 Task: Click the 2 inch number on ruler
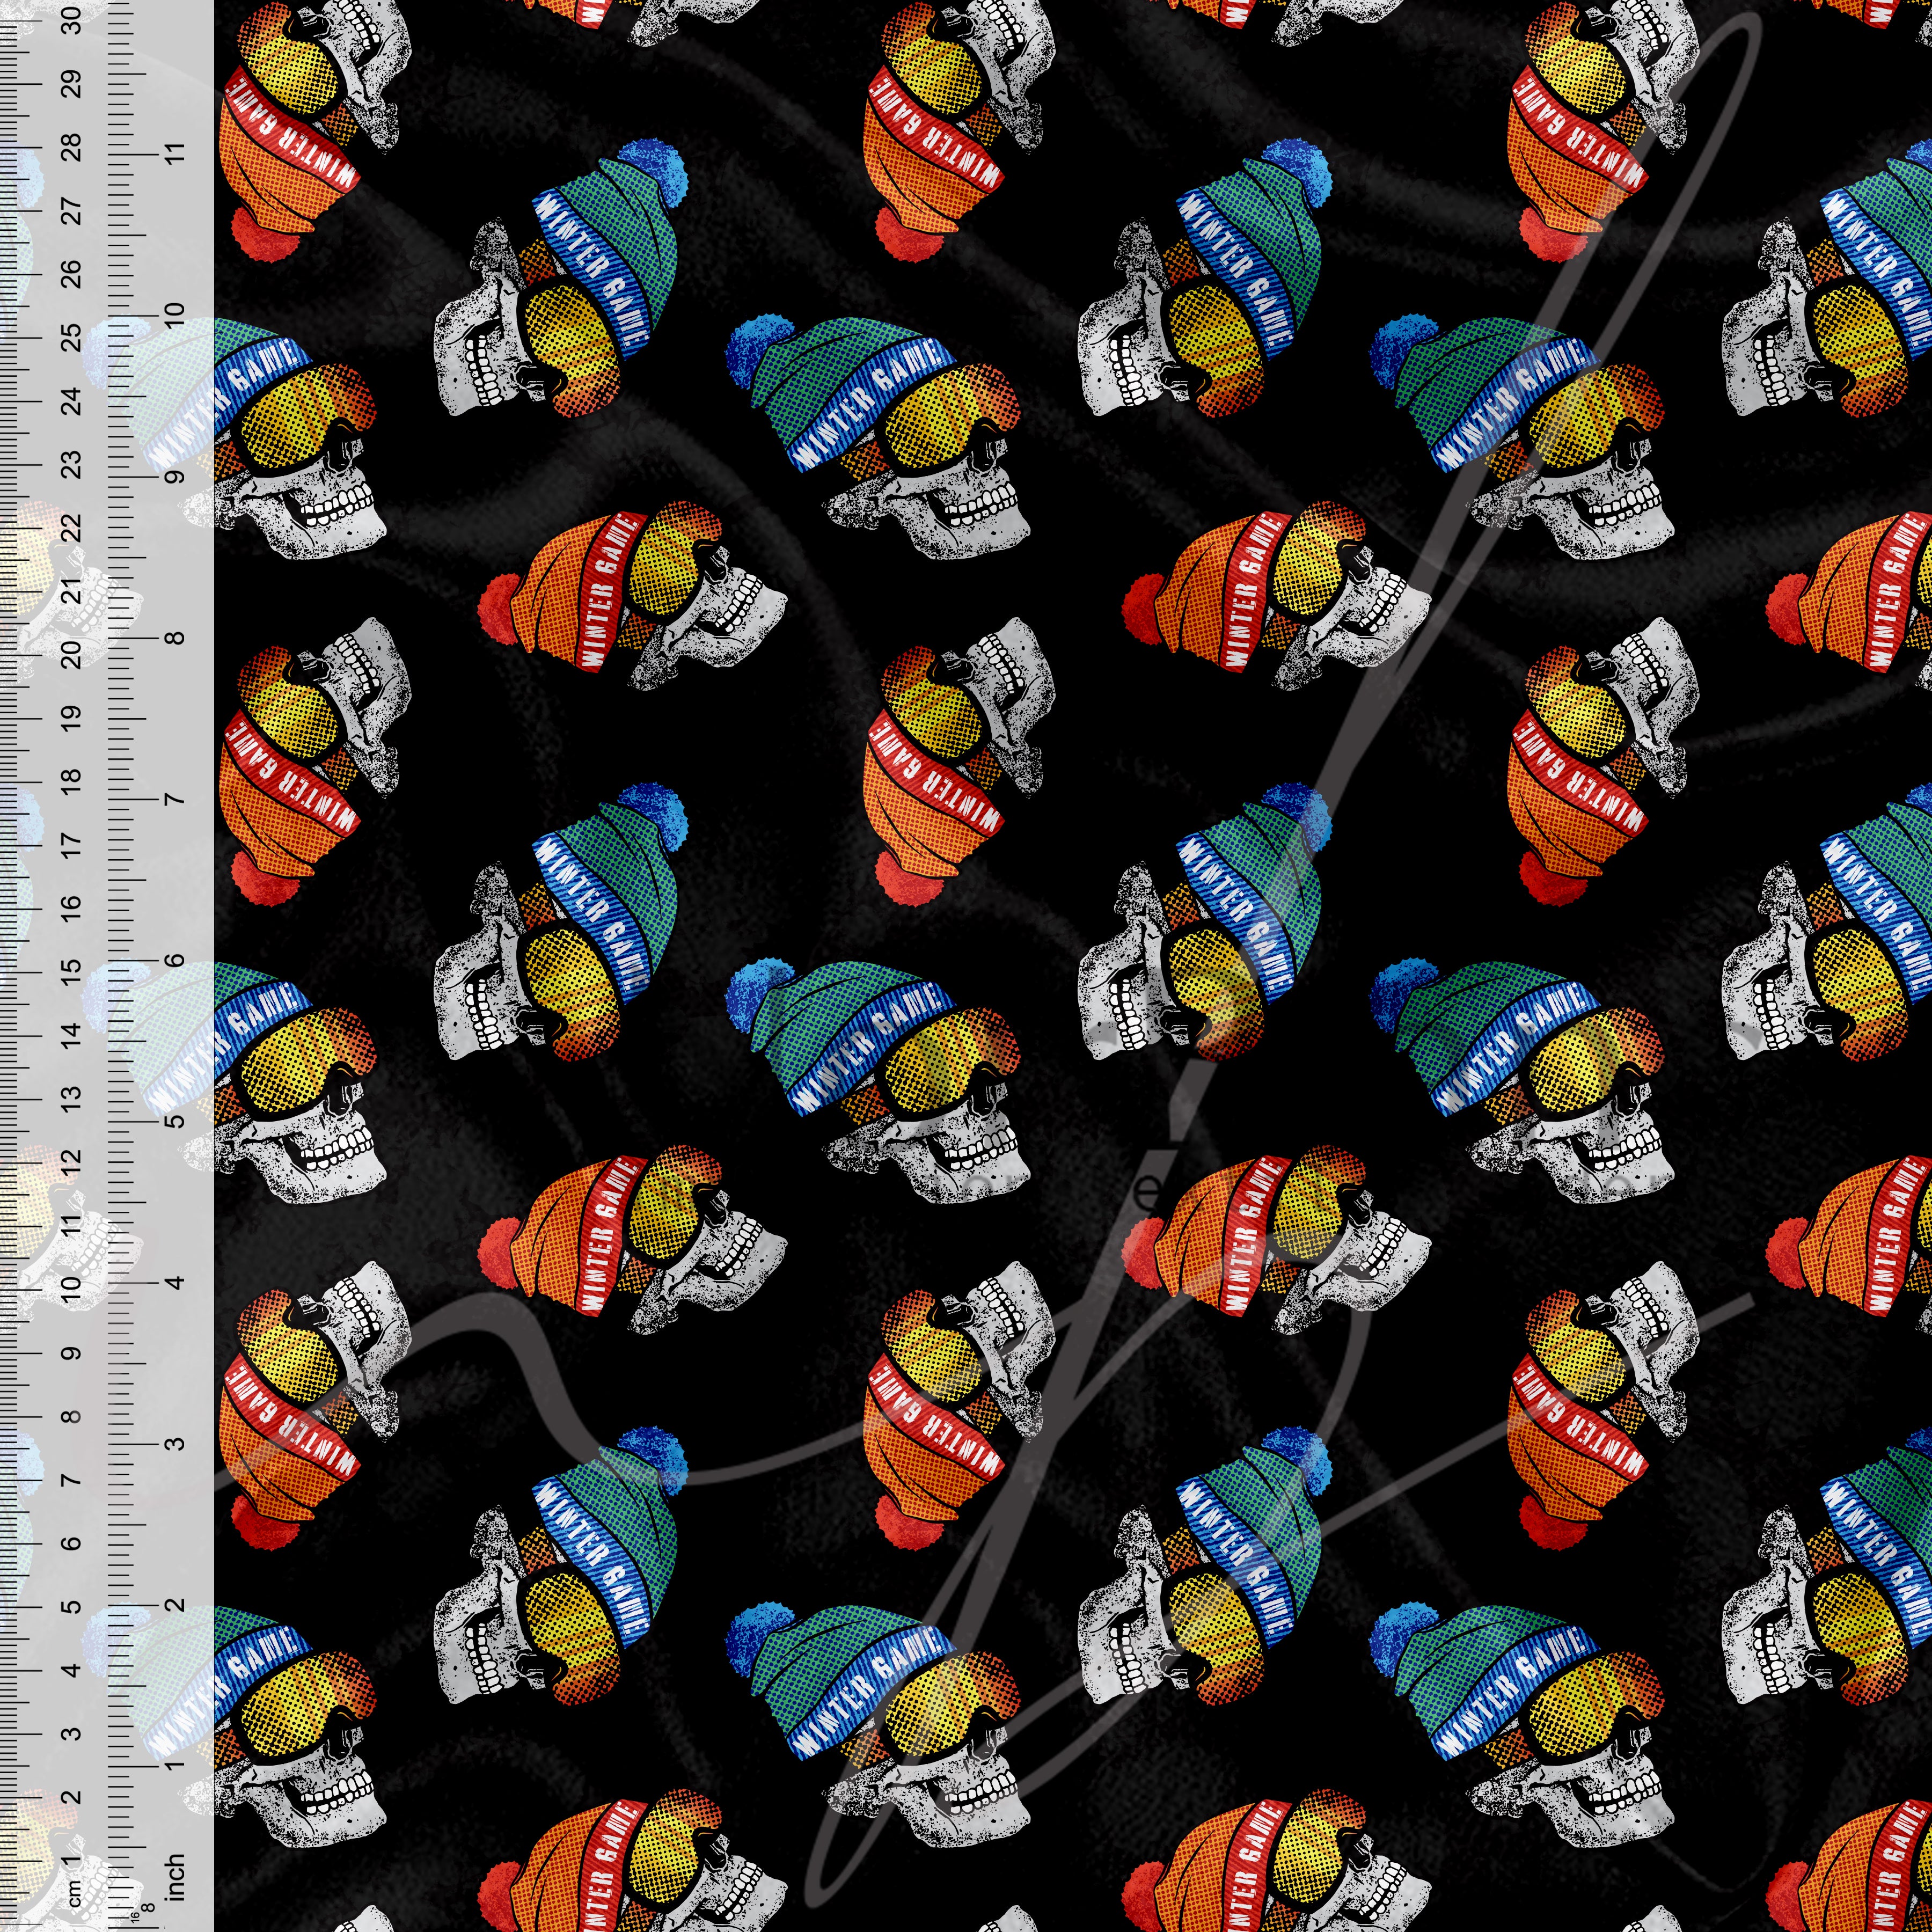174,1605
